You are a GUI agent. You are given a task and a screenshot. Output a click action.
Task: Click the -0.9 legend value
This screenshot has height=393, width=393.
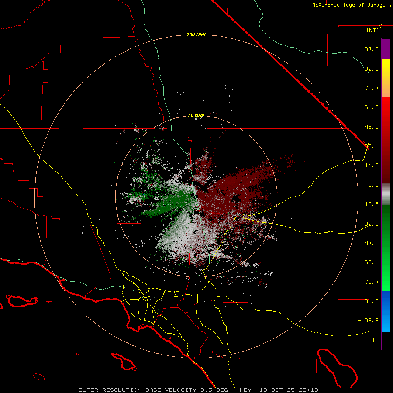coord(372,185)
